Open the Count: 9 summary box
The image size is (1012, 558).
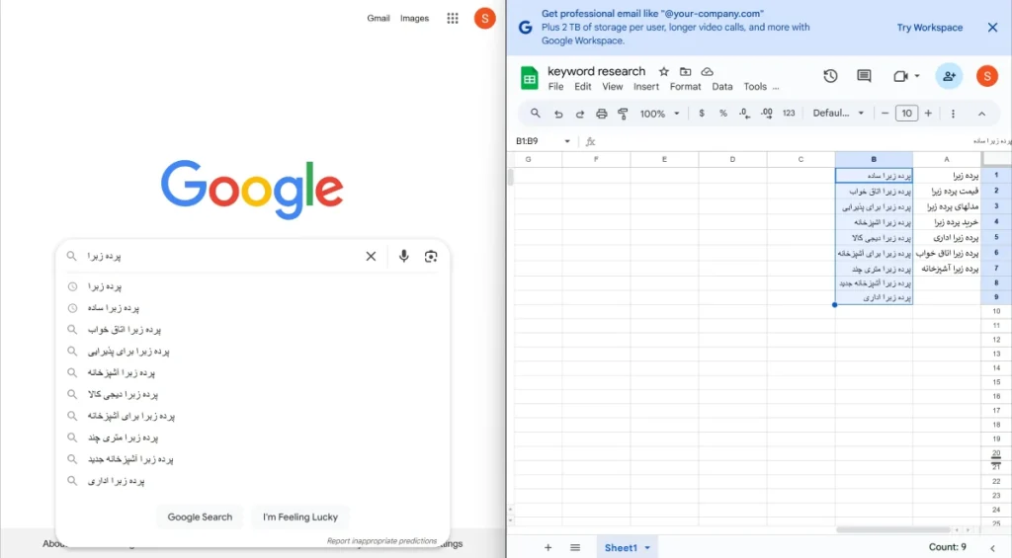948,547
